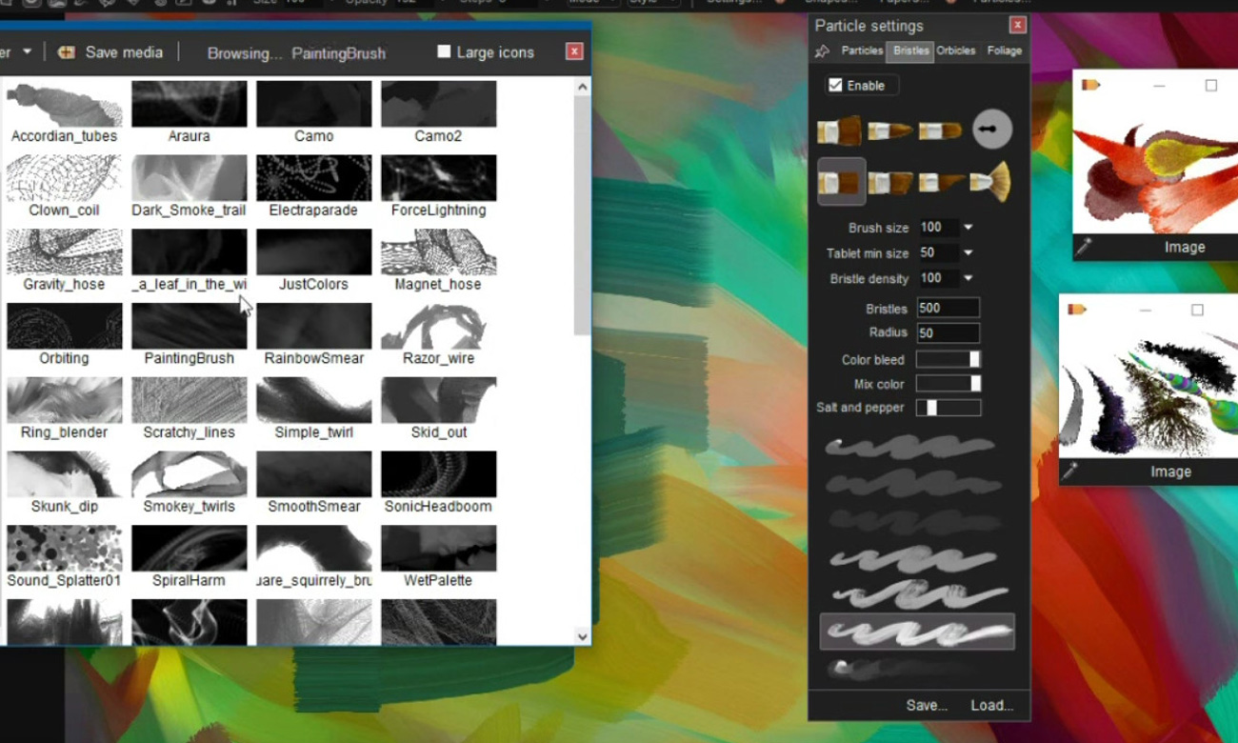This screenshot has width=1238, height=743.
Task: Toggle the Large icons checkbox
Action: (x=444, y=51)
